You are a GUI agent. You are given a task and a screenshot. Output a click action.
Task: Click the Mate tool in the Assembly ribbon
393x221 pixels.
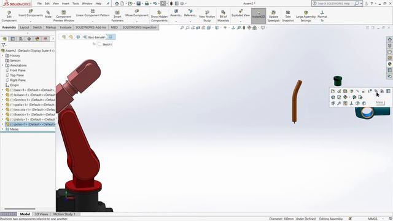48,15
